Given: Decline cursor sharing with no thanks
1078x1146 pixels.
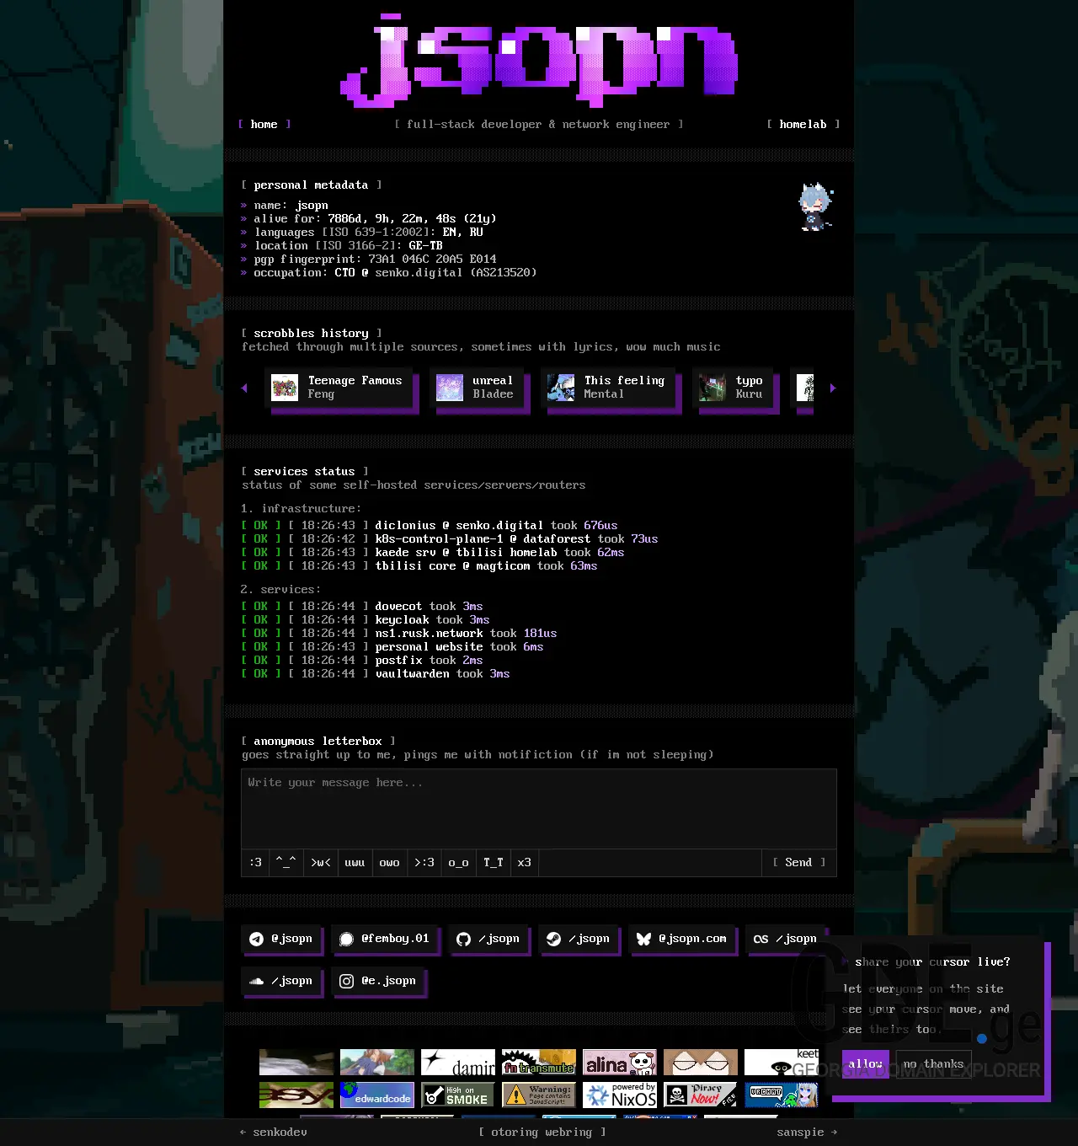Looking at the screenshot, I should (x=934, y=1064).
